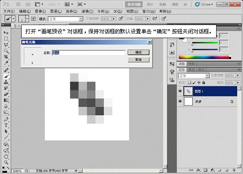The image size is (243, 174).
Task: Expand more workspaces chevron
Action: pyautogui.click(x=185, y=4)
